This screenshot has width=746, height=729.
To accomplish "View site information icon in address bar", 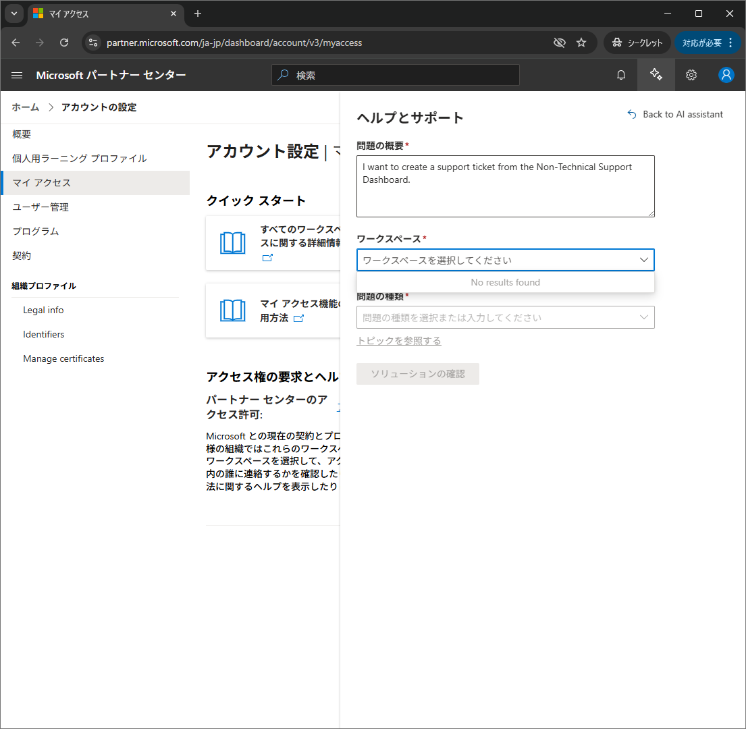I will coord(93,43).
